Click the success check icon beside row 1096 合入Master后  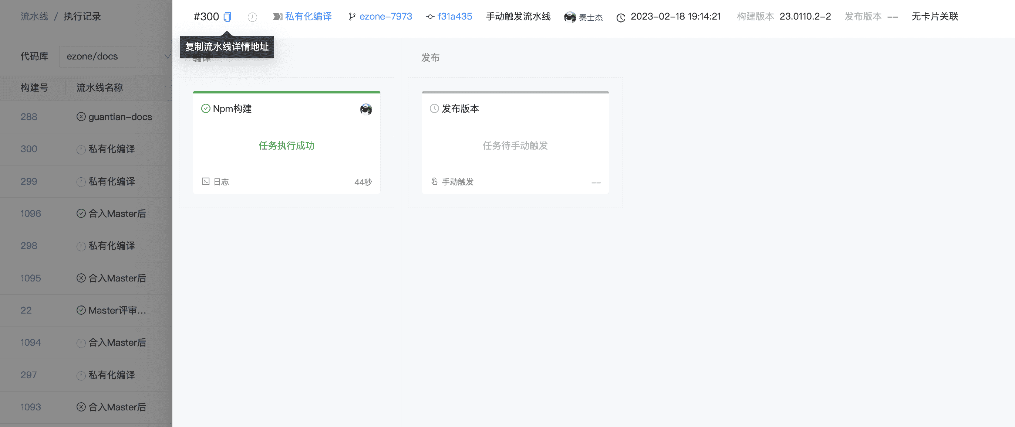[81, 213]
